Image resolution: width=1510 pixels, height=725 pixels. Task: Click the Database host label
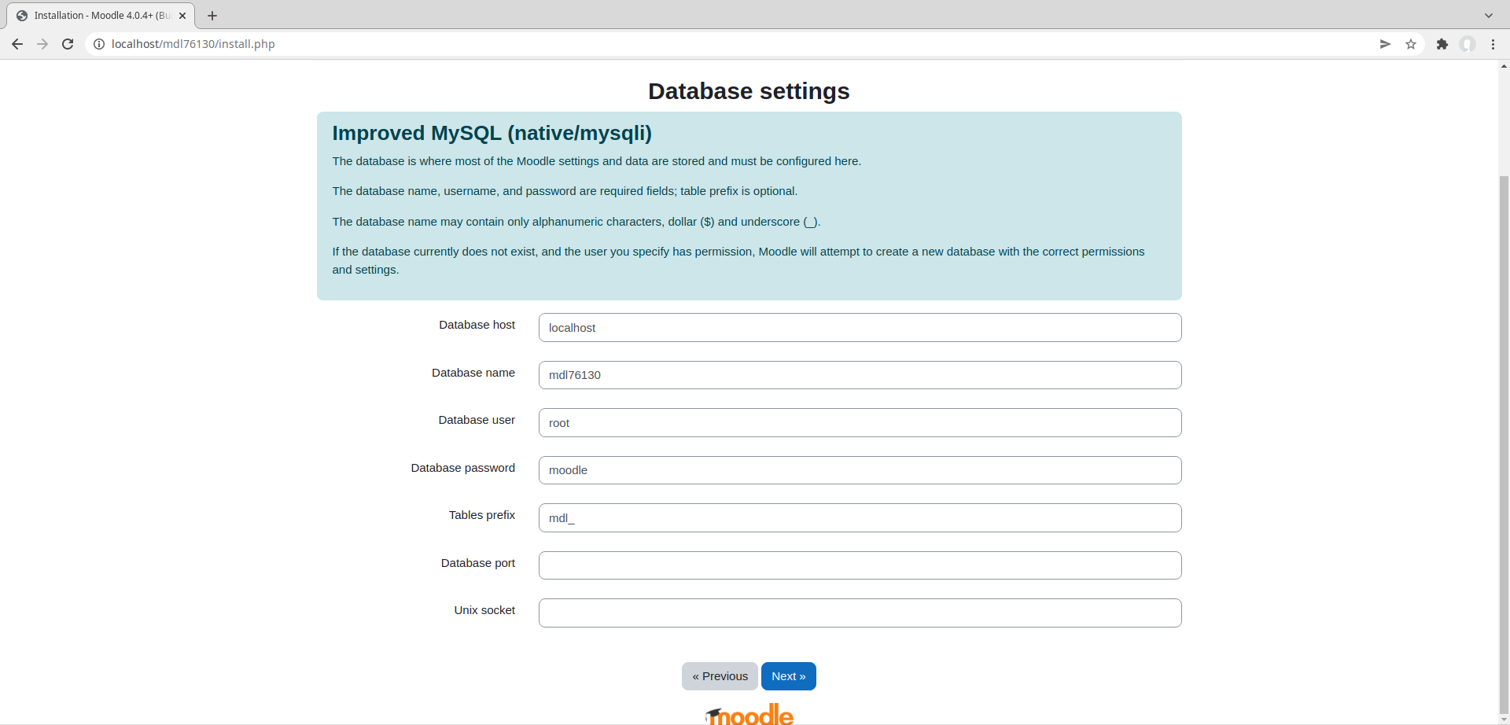point(477,325)
